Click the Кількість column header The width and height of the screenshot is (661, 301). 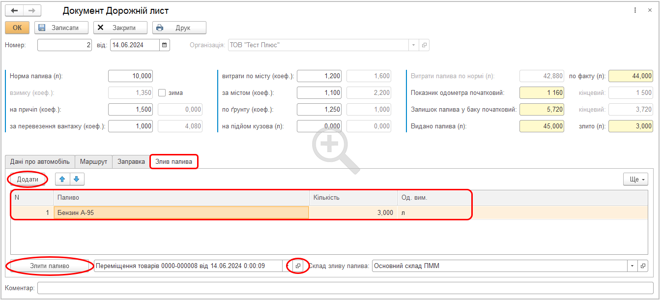(353, 198)
